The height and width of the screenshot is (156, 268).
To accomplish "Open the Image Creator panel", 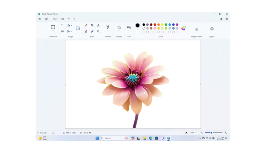I will pos(197,29).
